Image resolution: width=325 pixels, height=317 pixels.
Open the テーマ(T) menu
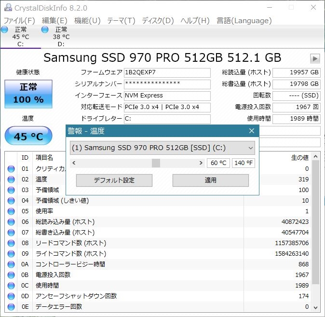point(121,21)
